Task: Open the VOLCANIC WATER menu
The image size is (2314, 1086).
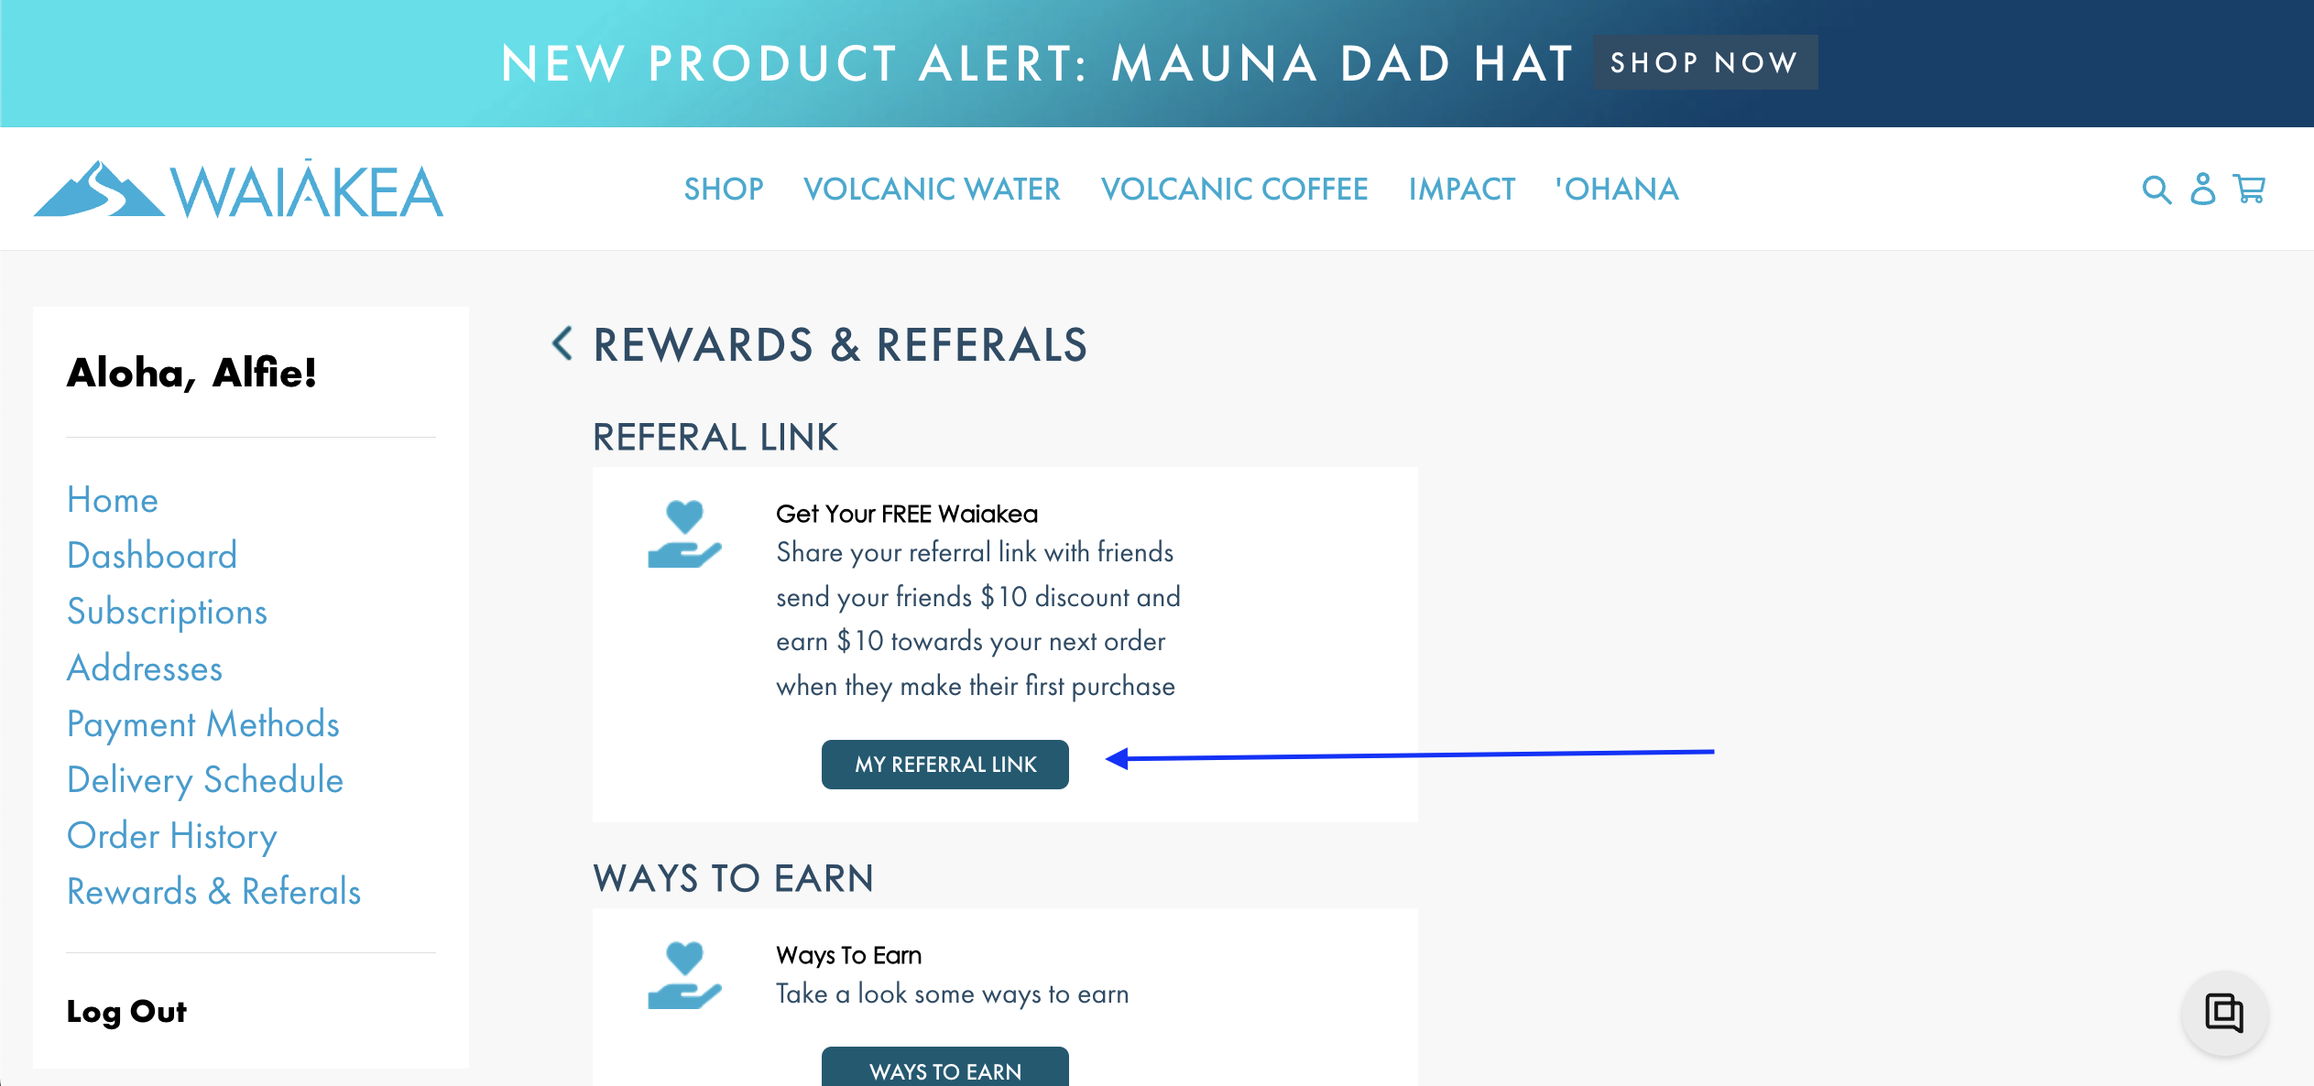Action: pos(932,189)
